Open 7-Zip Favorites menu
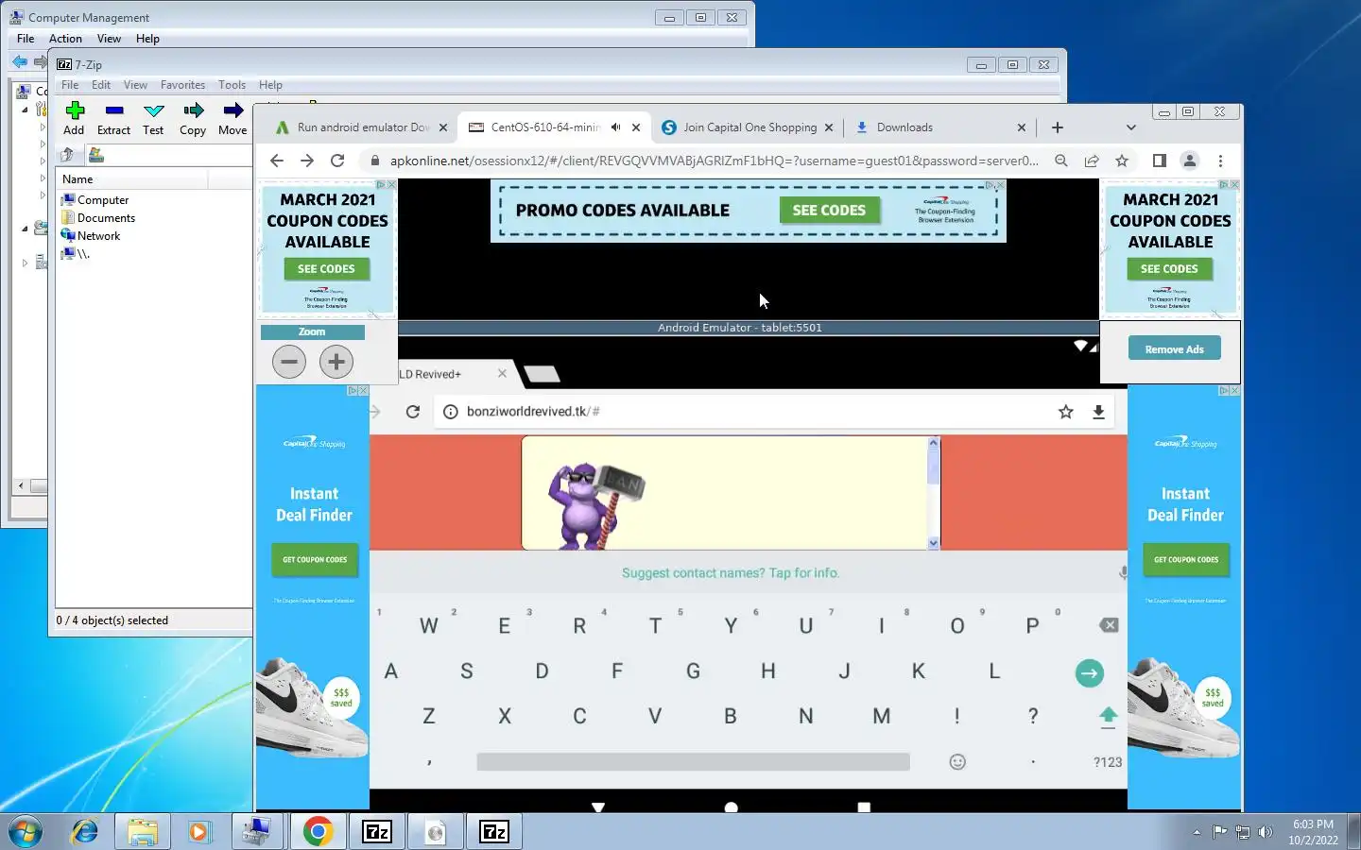 pyautogui.click(x=182, y=85)
